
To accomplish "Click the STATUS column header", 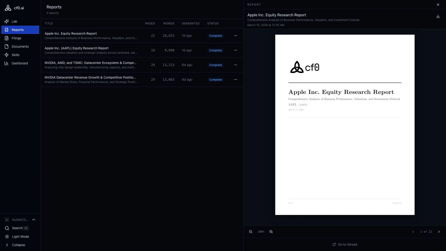I will click(x=213, y=23).
